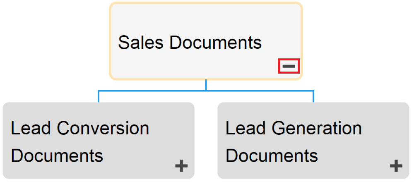Collapse the Sales Documents node

(289, 66)
